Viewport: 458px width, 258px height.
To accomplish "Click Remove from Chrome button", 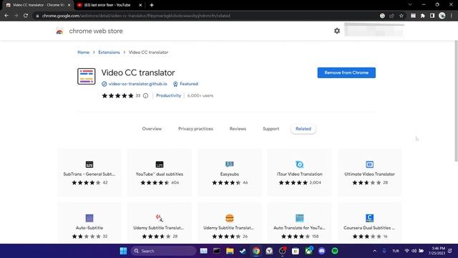I will pos(346,72).
